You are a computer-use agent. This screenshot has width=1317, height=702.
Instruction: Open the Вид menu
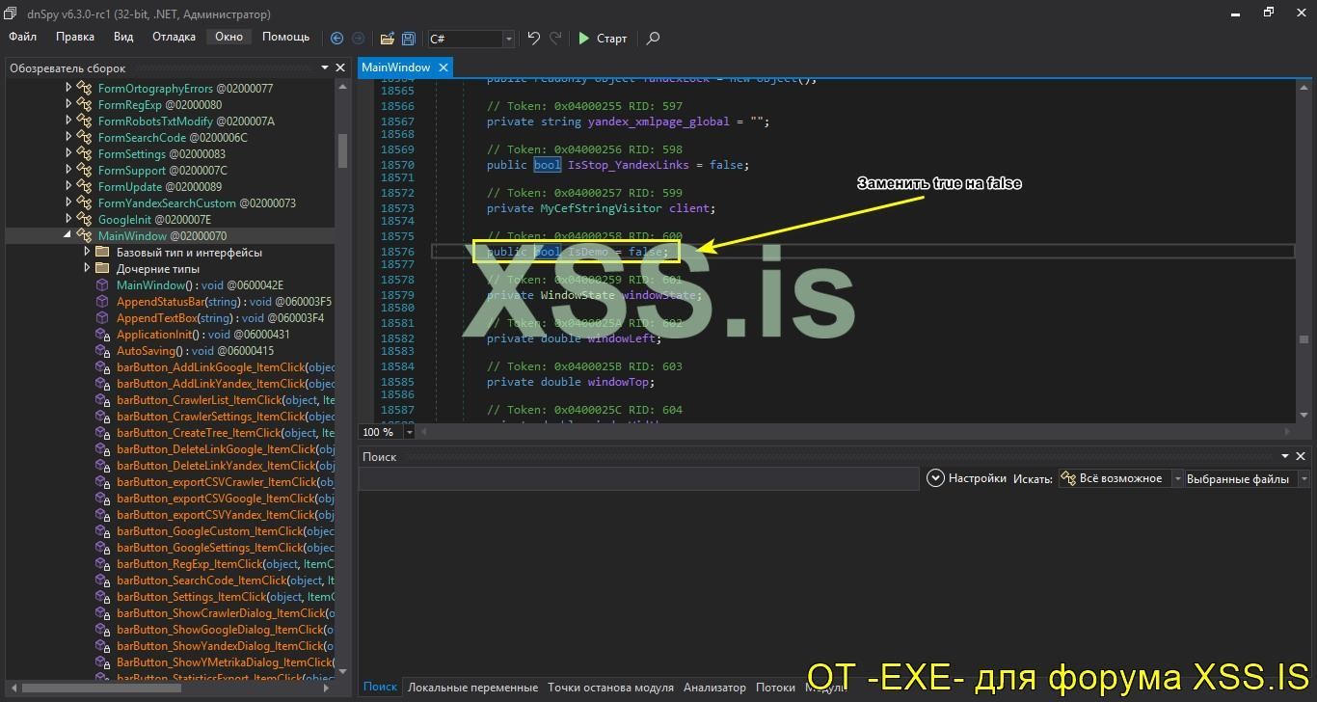[x=123, y=37]
